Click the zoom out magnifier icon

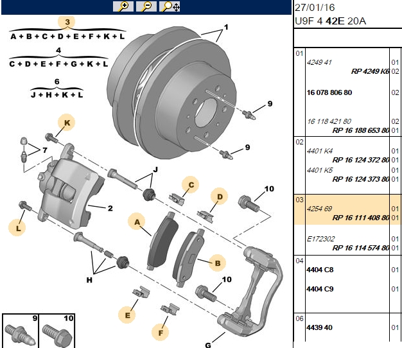coord(146,6)
